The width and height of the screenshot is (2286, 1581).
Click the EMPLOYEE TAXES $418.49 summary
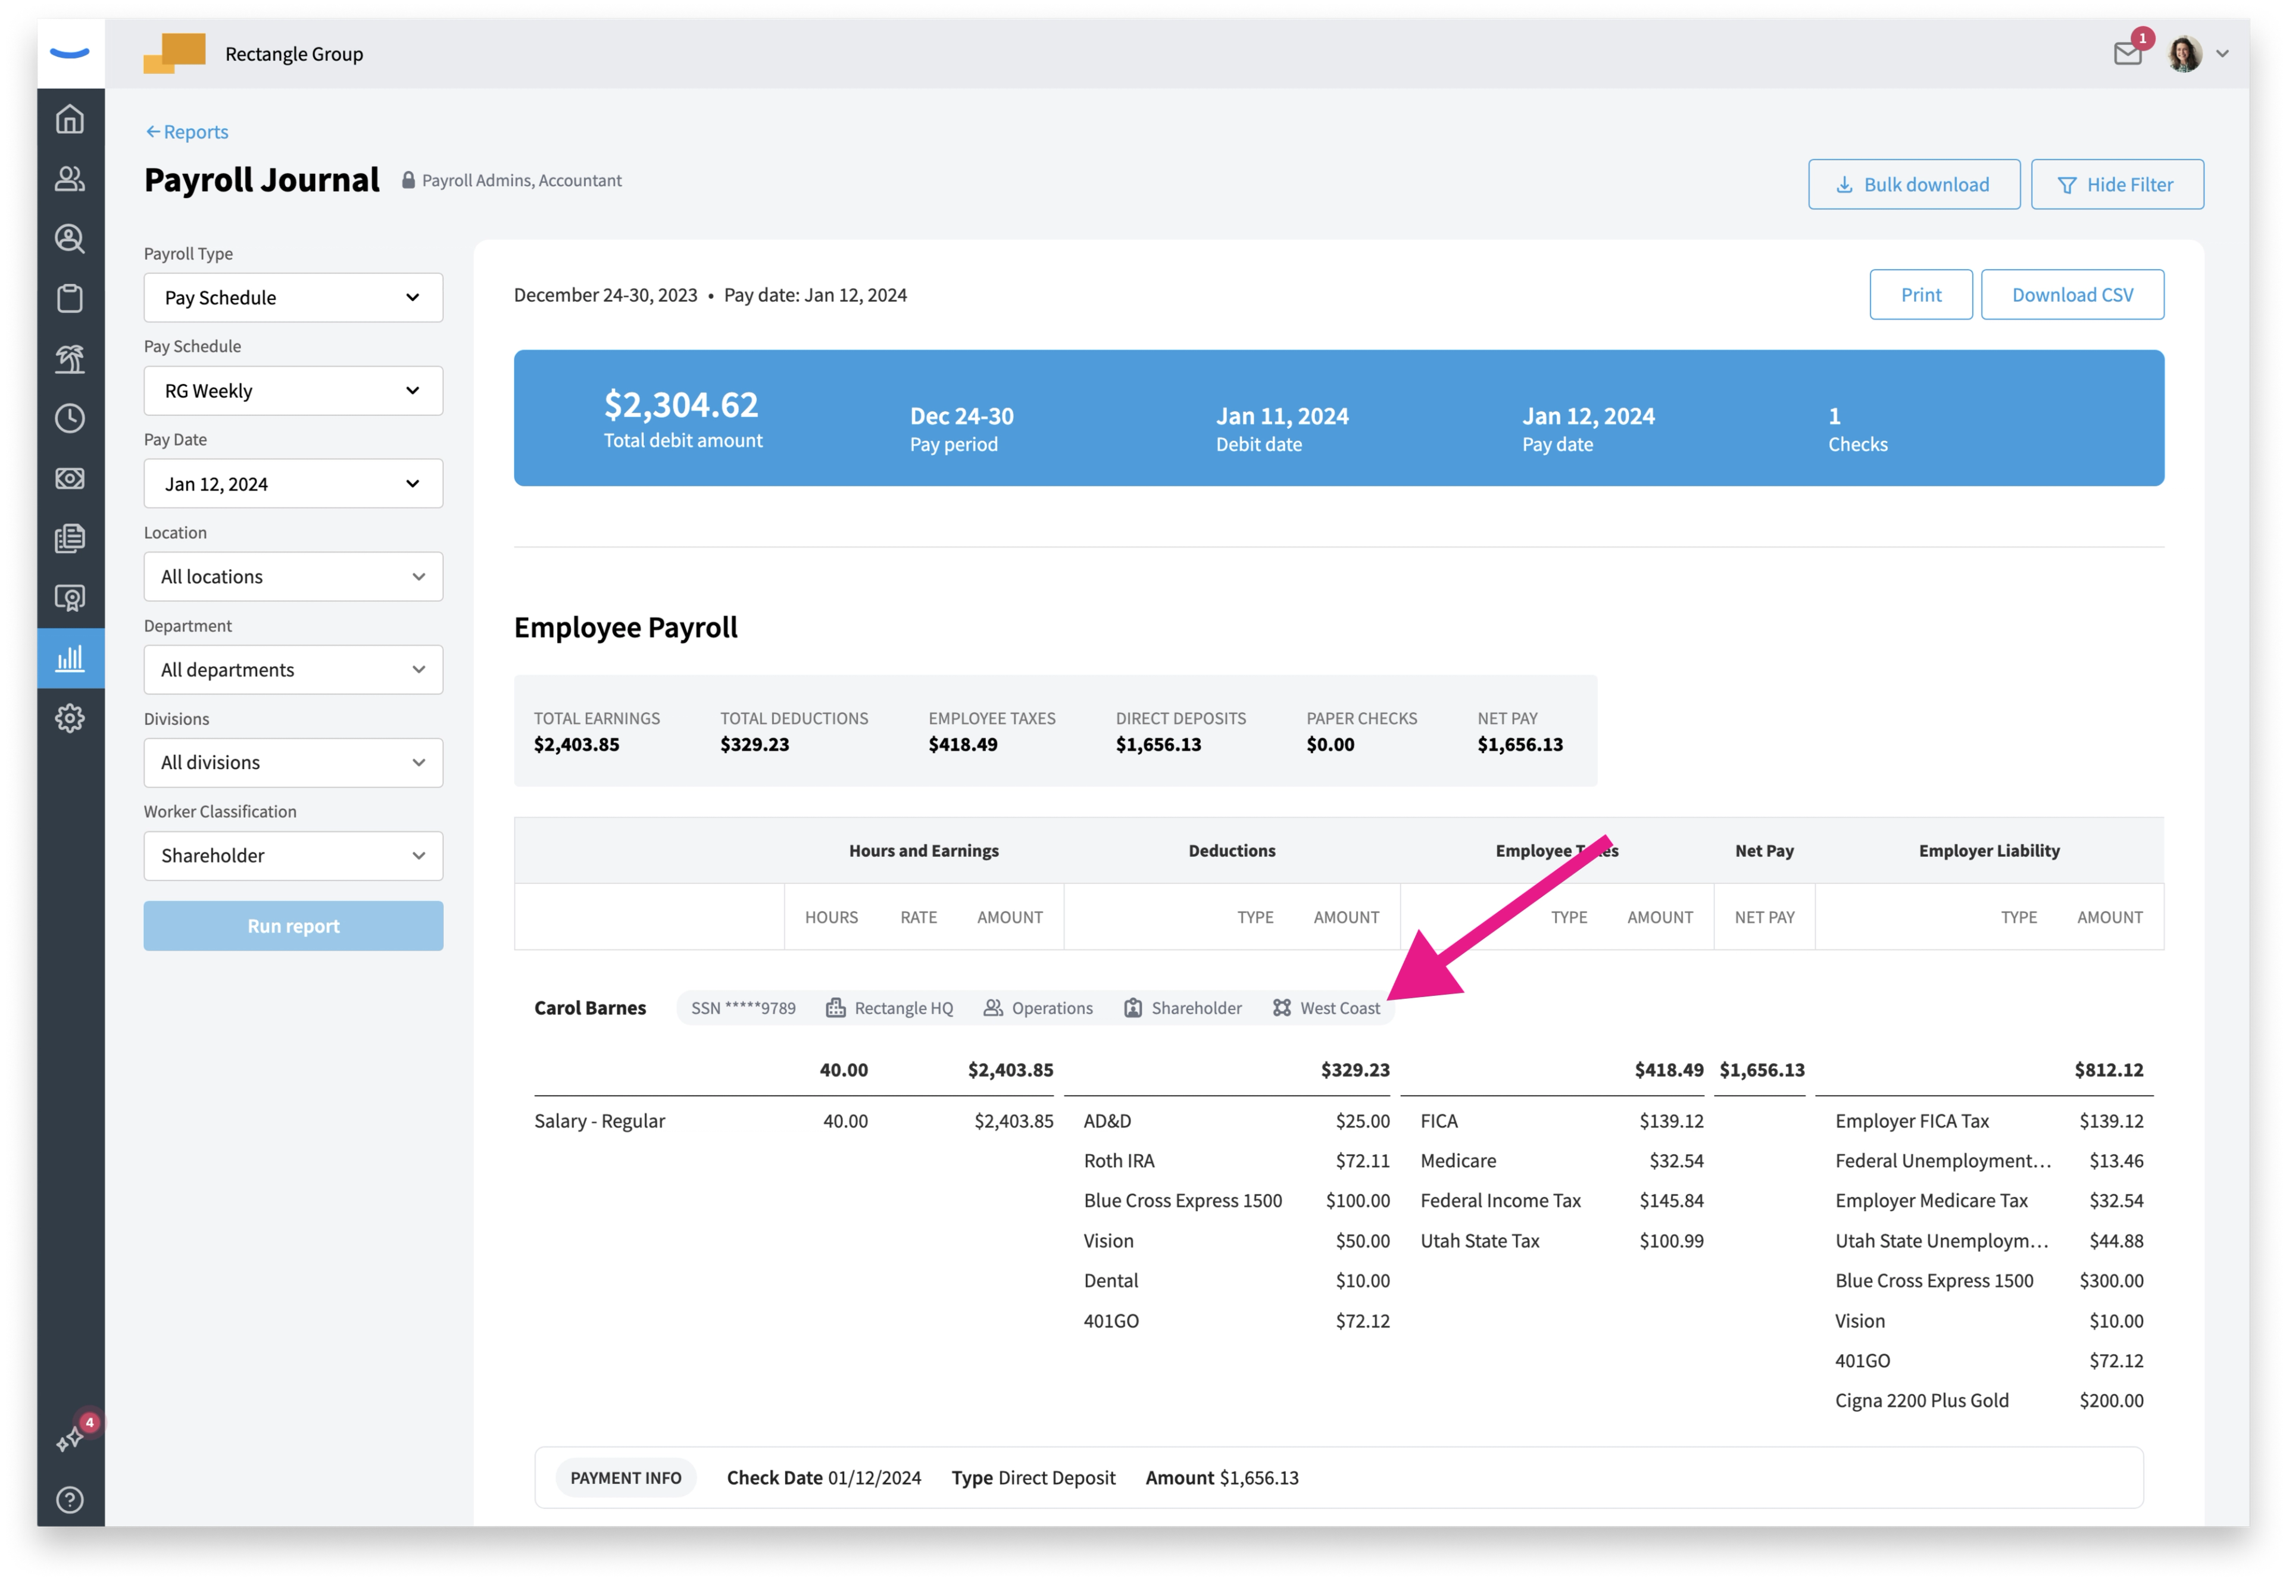991,731
